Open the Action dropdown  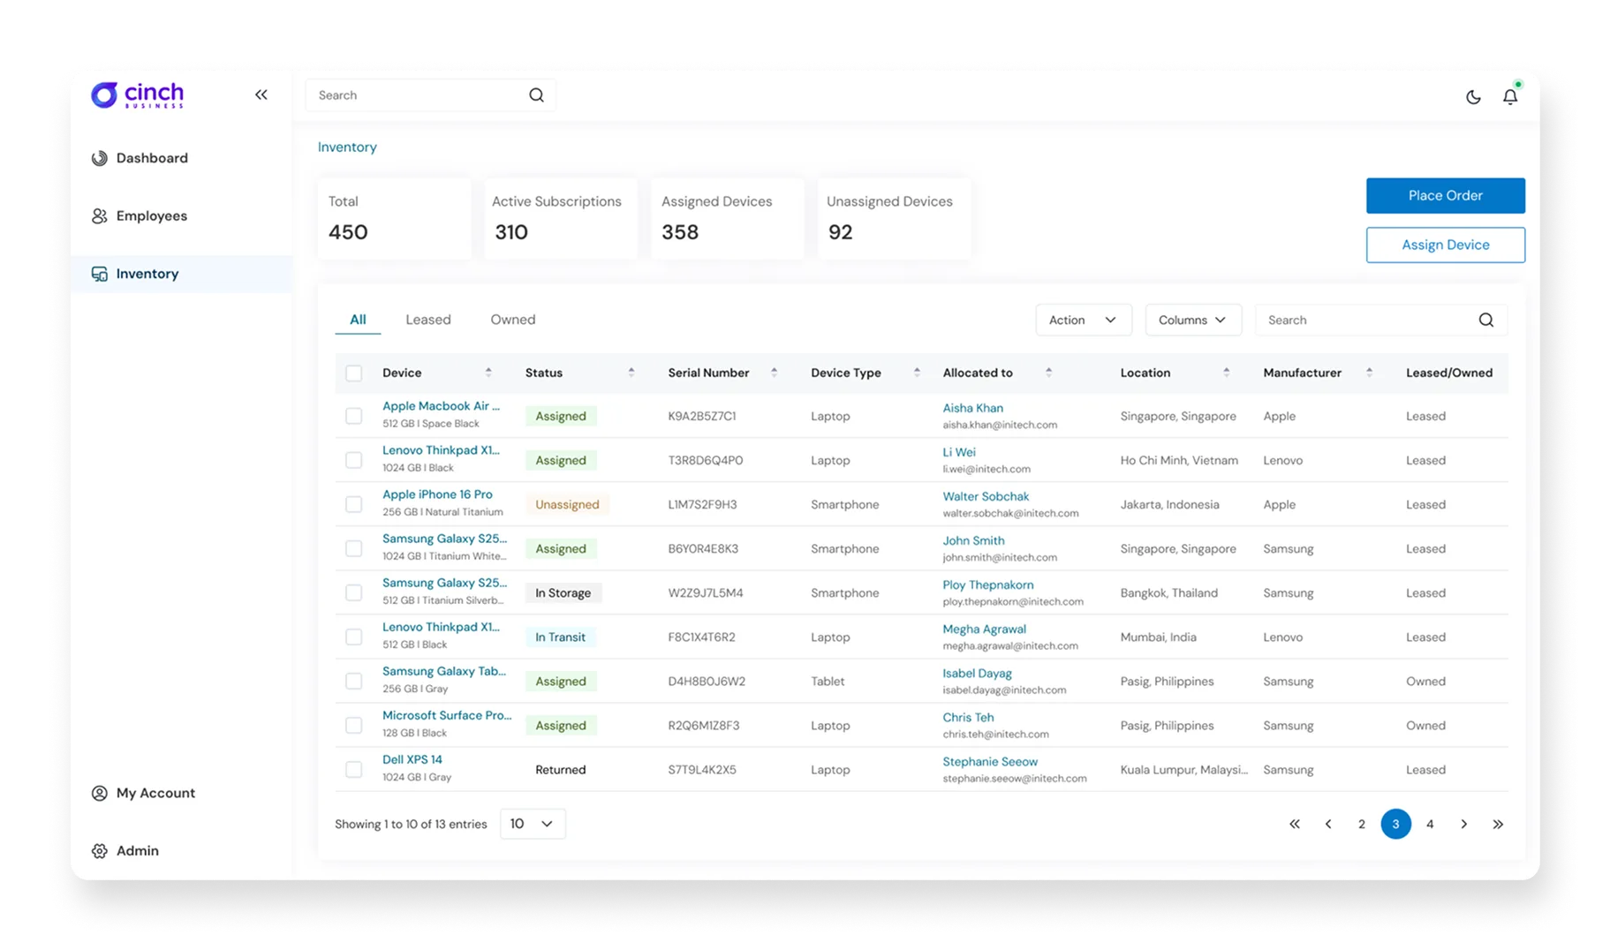(1083, 320)
